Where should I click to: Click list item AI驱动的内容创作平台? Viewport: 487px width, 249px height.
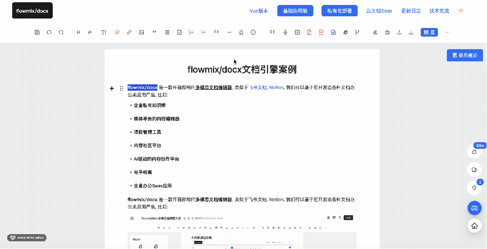click(x=156, y=159)
